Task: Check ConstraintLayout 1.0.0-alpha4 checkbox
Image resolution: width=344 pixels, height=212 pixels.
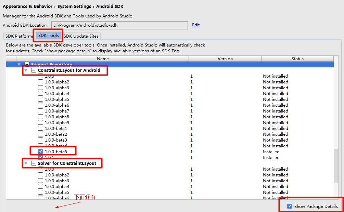Action: (x=41, y=93)
